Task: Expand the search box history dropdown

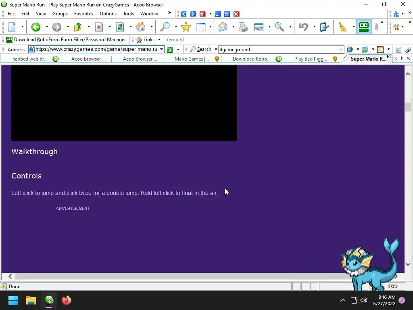Action: coord(340,50)
